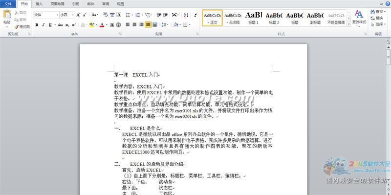Image resolution: width=391 pixels, height=195 pixels.
Task: Click the Clear Formatting icon
Action: pyautogui.click(x=106, y=15)
